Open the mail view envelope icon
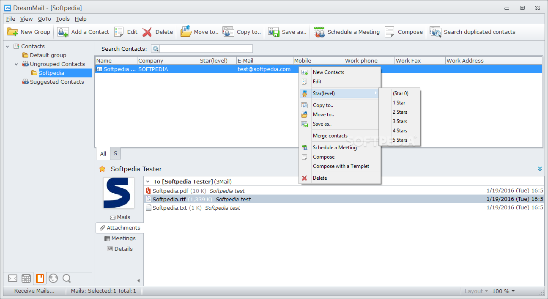Image resolution: width=548 pixels, height=299 pixels. tap(13, 278)
